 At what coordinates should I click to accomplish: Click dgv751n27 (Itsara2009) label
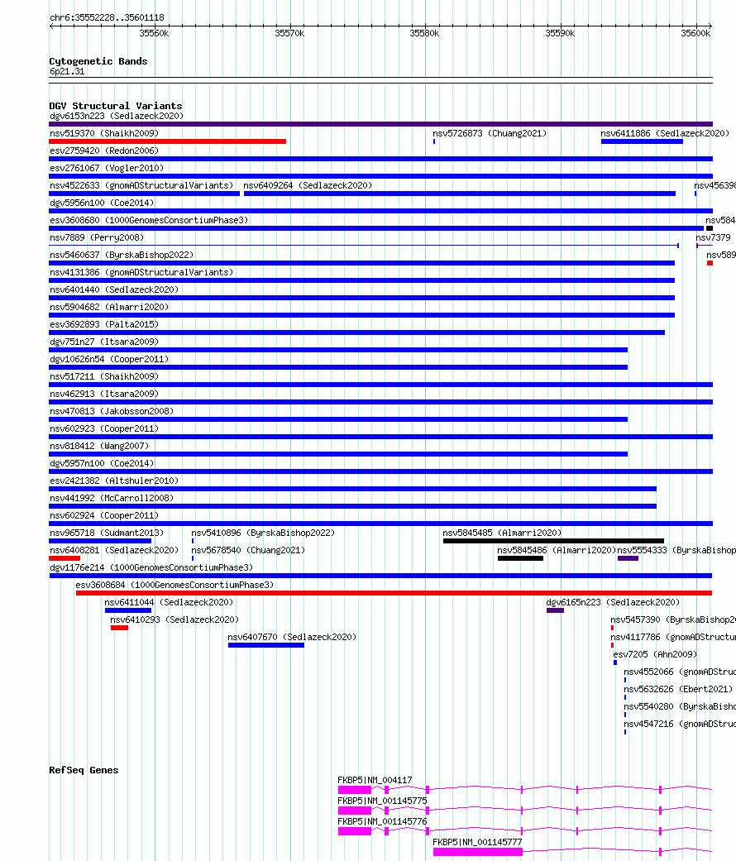[x=104, y=342]
